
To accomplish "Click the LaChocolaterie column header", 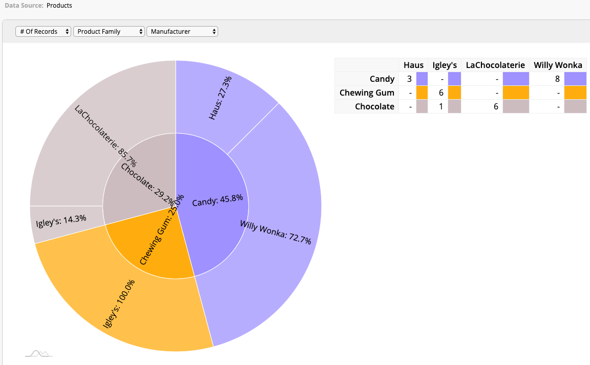I will [x=495, y=65].
